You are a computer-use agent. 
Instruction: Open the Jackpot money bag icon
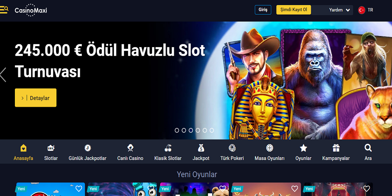(201, 148)
